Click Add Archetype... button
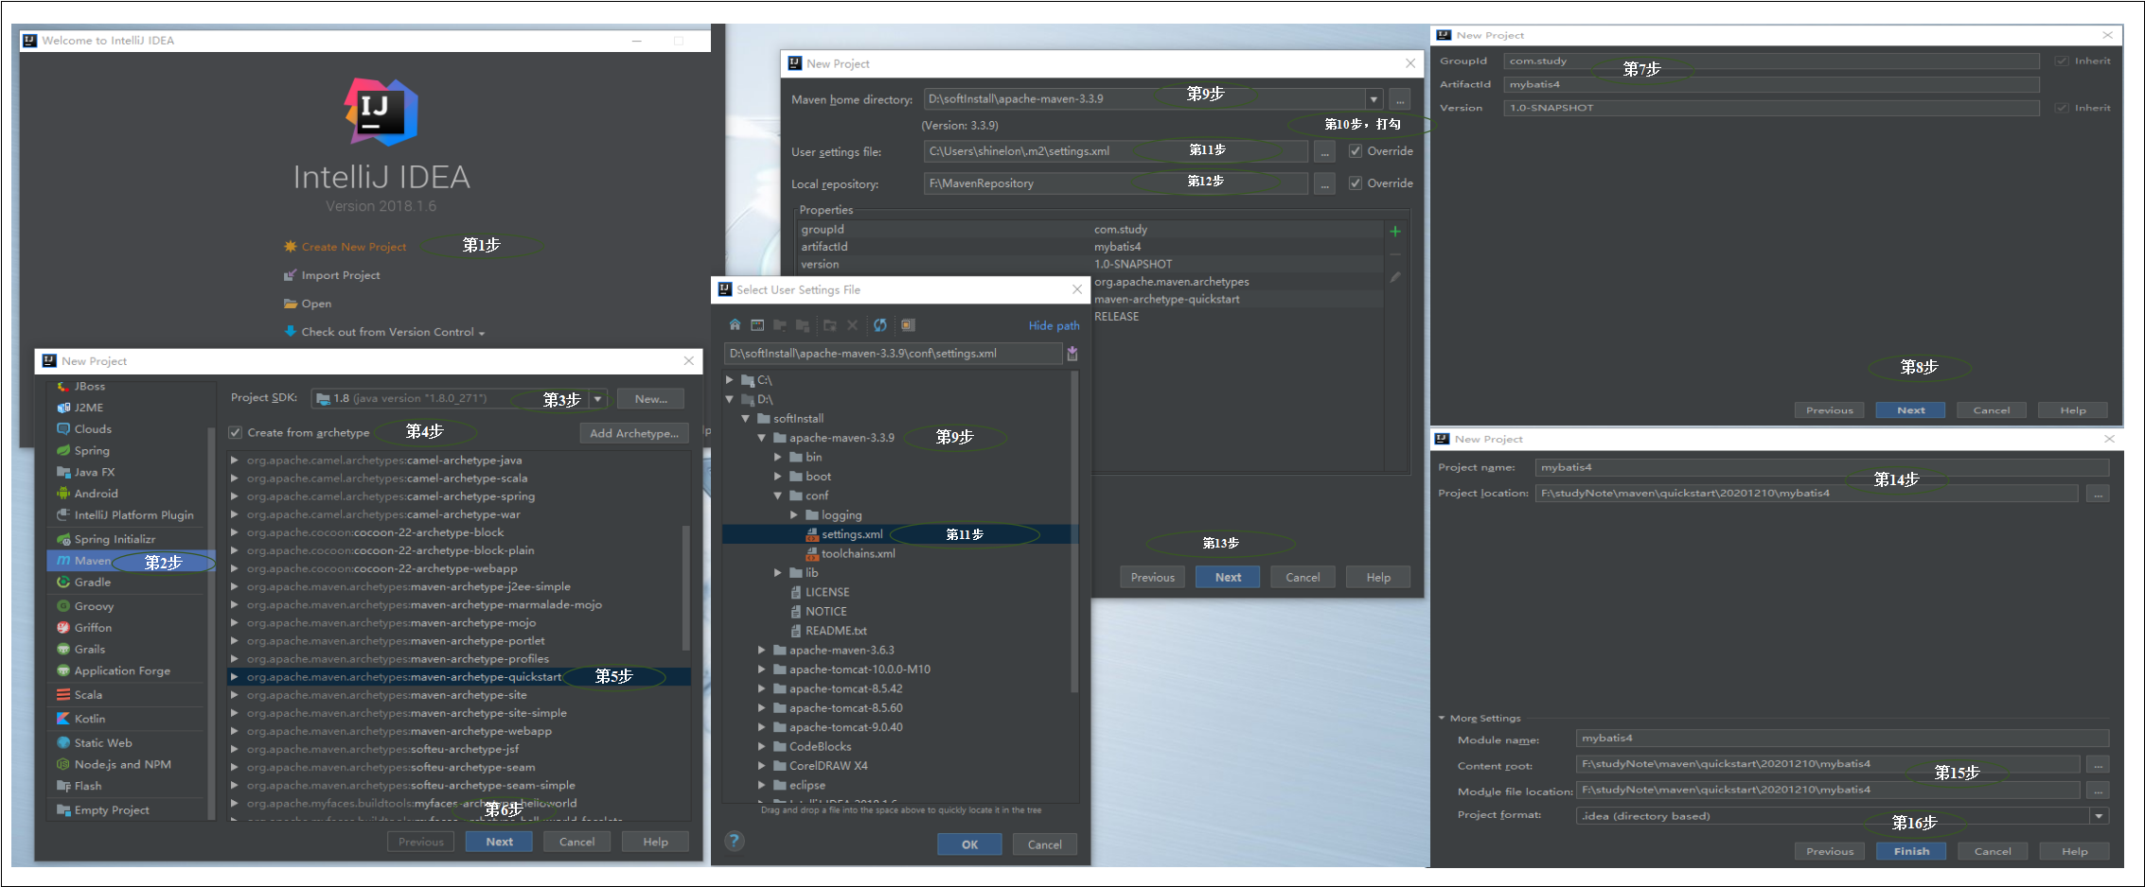 pyautogui.click(x=633, y=433)
